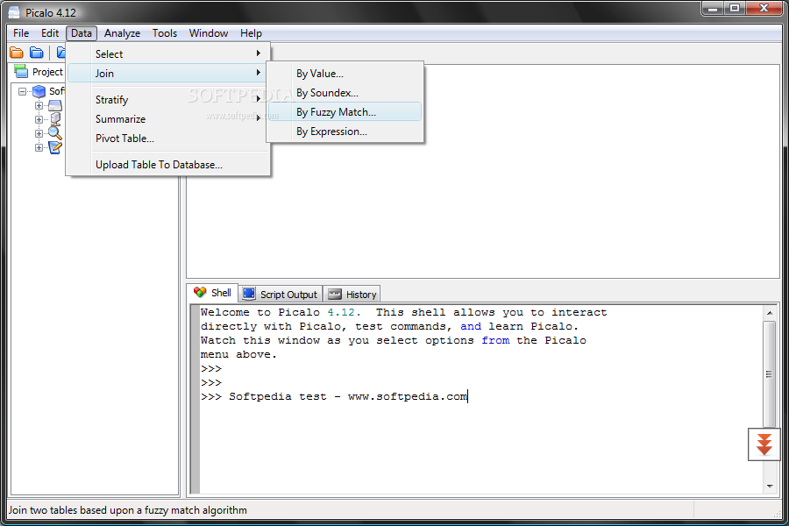Open the Stratify submenu arrow
This screenshot has height=526, width=789.
pos(258,99)
